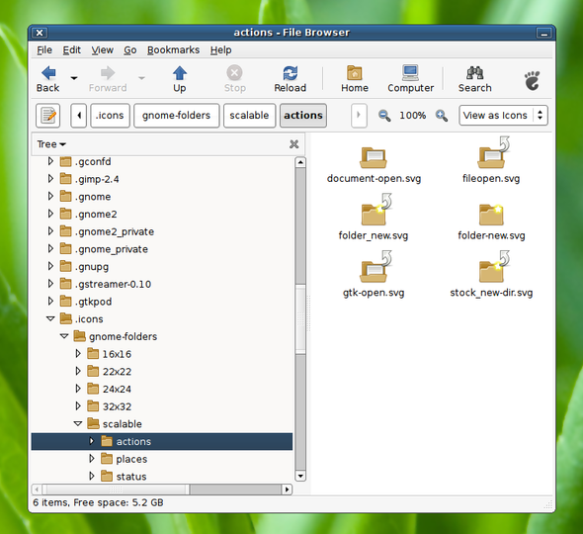Viewport: 583px width, 534px height.
Task: Select the document-open.svg file icon
Action: pos(374,157)
